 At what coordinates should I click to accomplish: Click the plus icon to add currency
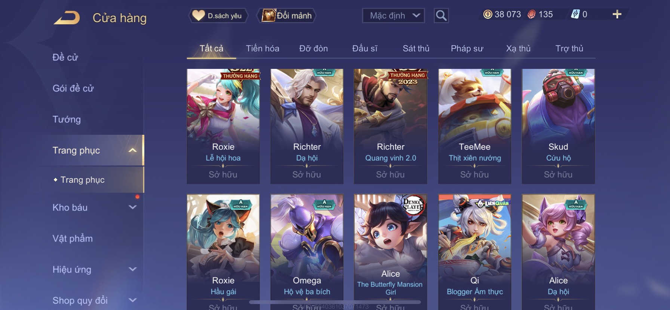tap(617, 14)
